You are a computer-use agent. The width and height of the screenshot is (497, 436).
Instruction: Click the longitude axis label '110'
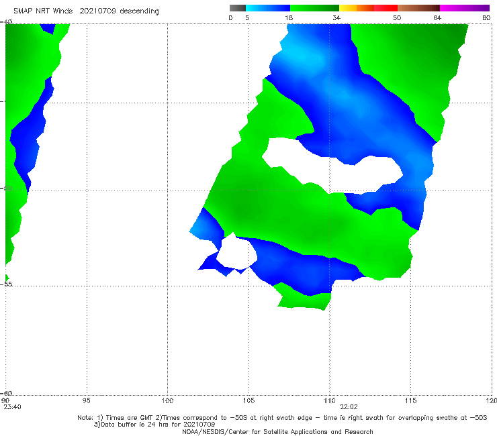pos(330,401)
